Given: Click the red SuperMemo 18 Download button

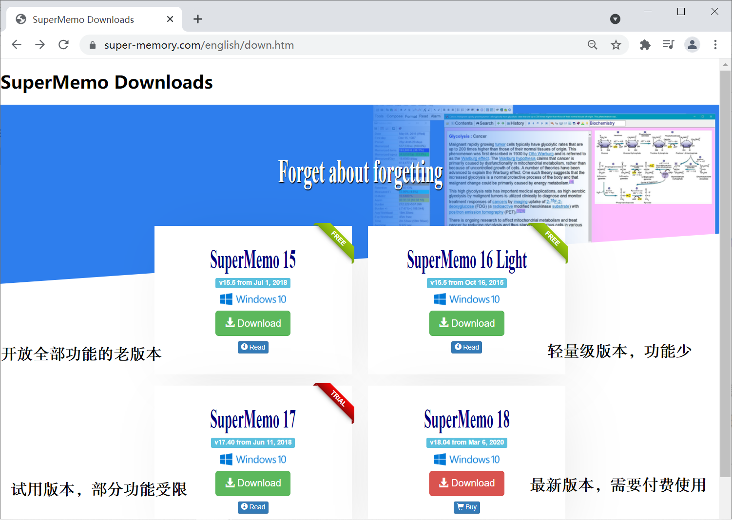Looking at the screenshot, I should point(467,483).
